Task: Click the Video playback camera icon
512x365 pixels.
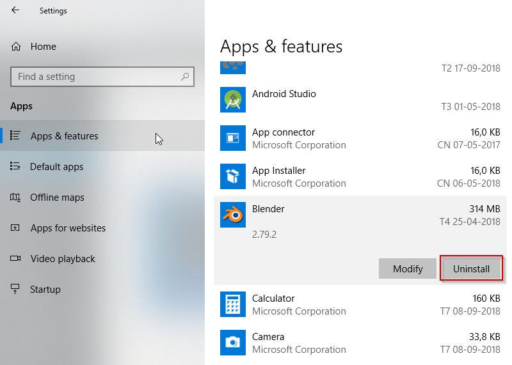Action: (15, 258)
